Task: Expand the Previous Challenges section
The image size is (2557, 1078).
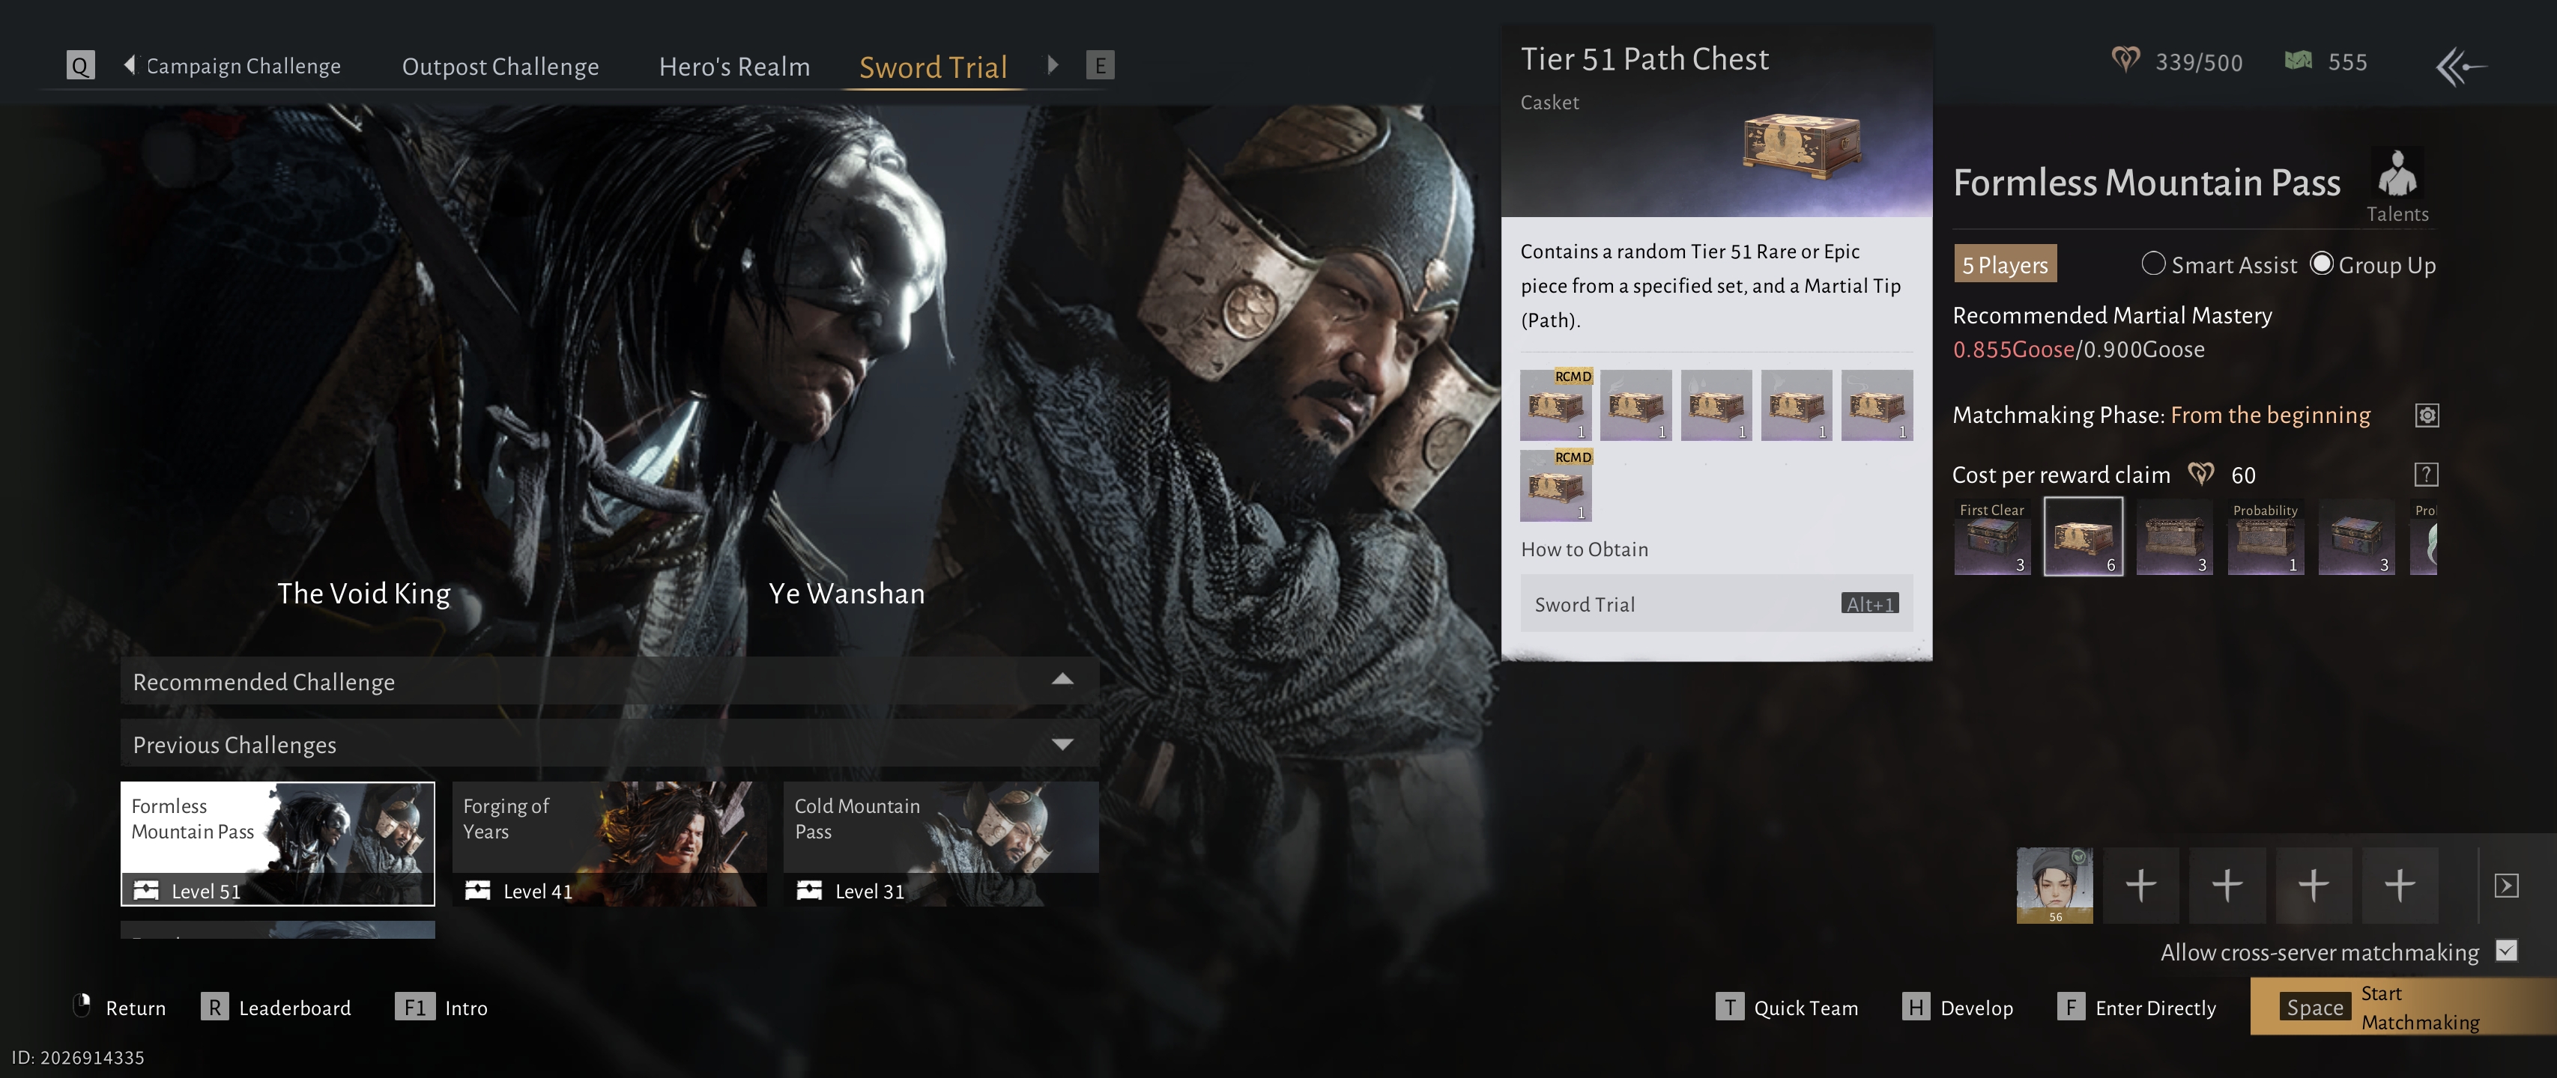Action: [1062, 744]
